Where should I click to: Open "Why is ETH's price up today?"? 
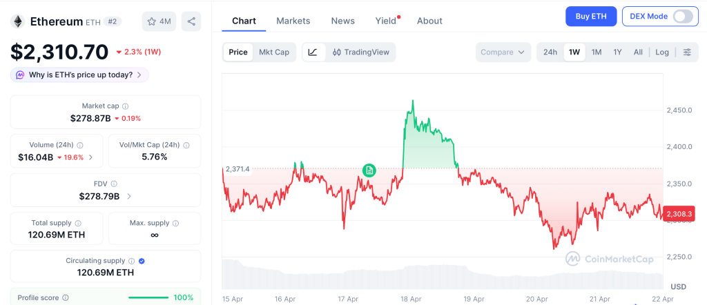point(79,75)
